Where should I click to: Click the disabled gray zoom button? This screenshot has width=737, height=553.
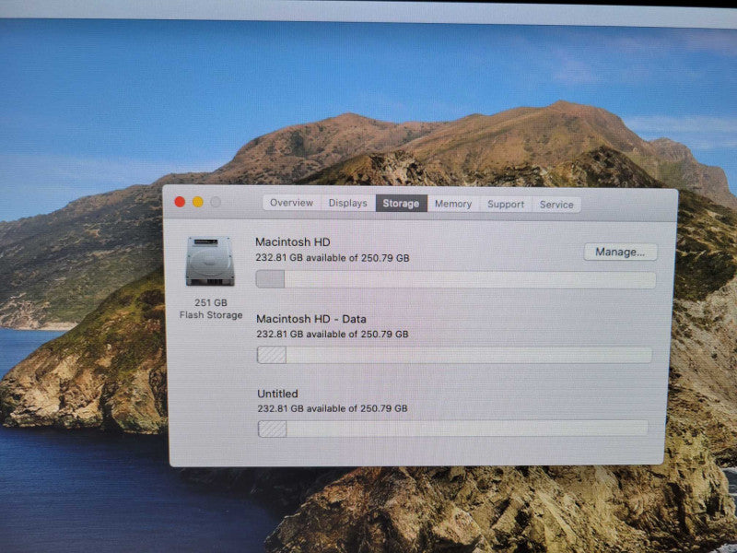[216, 202]
